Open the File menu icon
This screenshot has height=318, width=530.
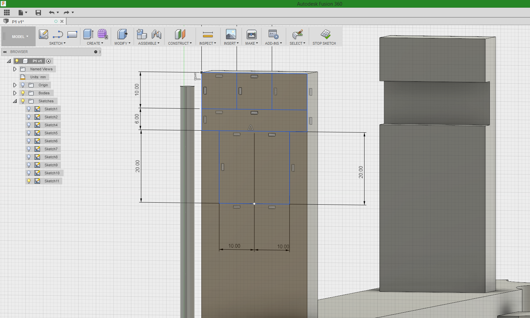[21, 13]
